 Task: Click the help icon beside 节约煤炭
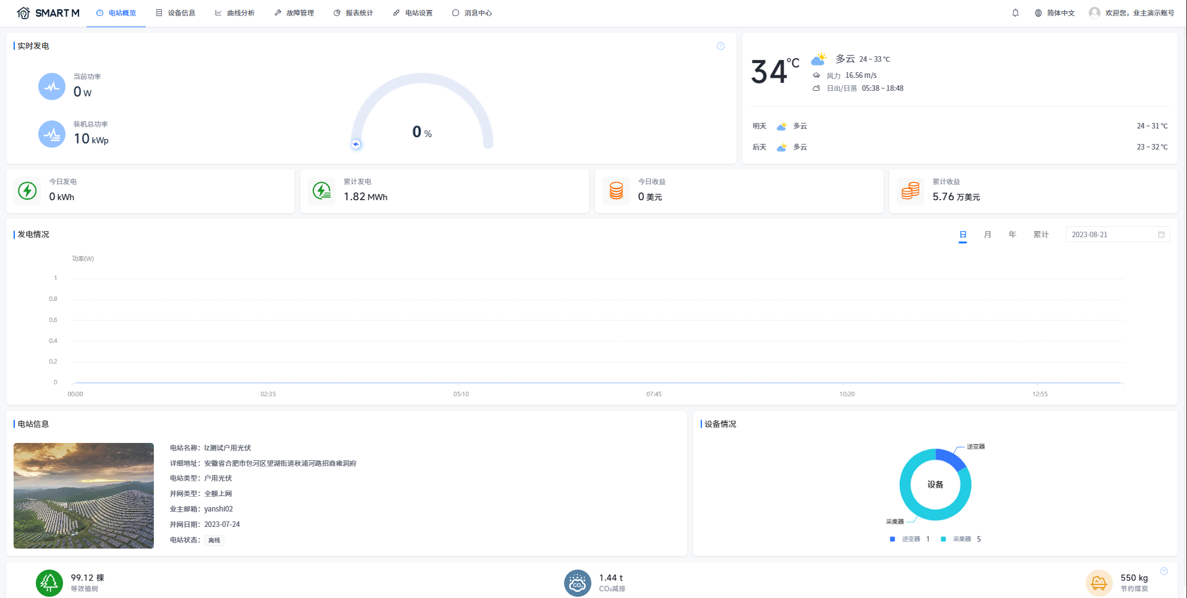click(1164, 571)
